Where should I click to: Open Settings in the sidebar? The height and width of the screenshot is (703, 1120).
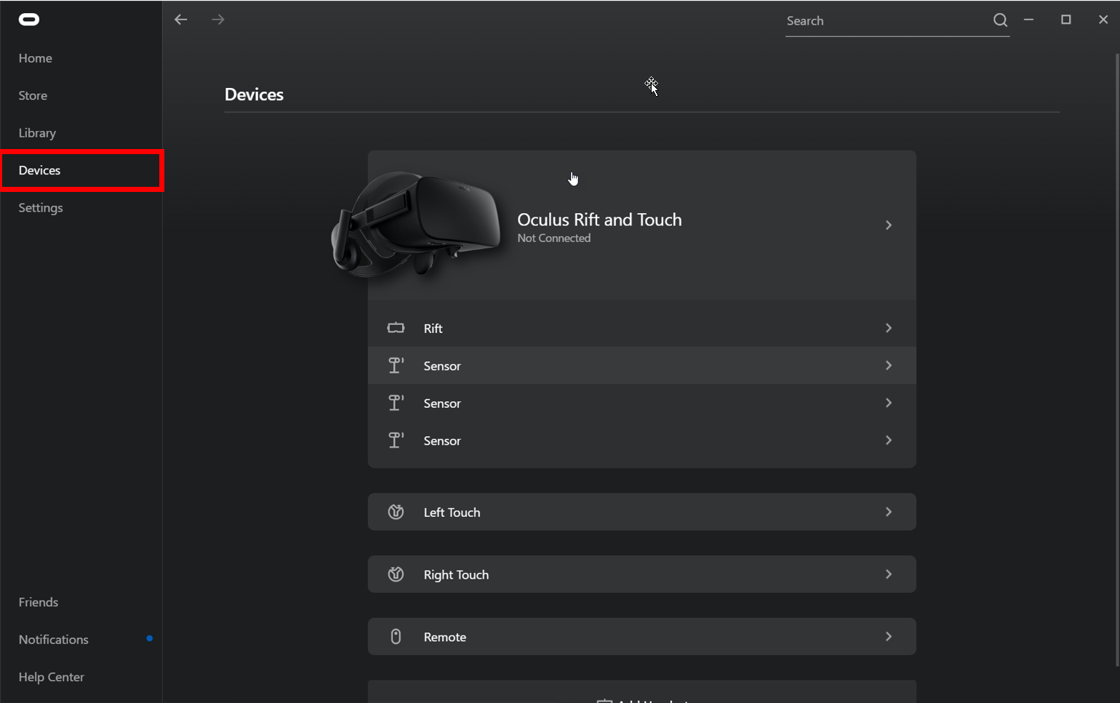coord(41,208)
